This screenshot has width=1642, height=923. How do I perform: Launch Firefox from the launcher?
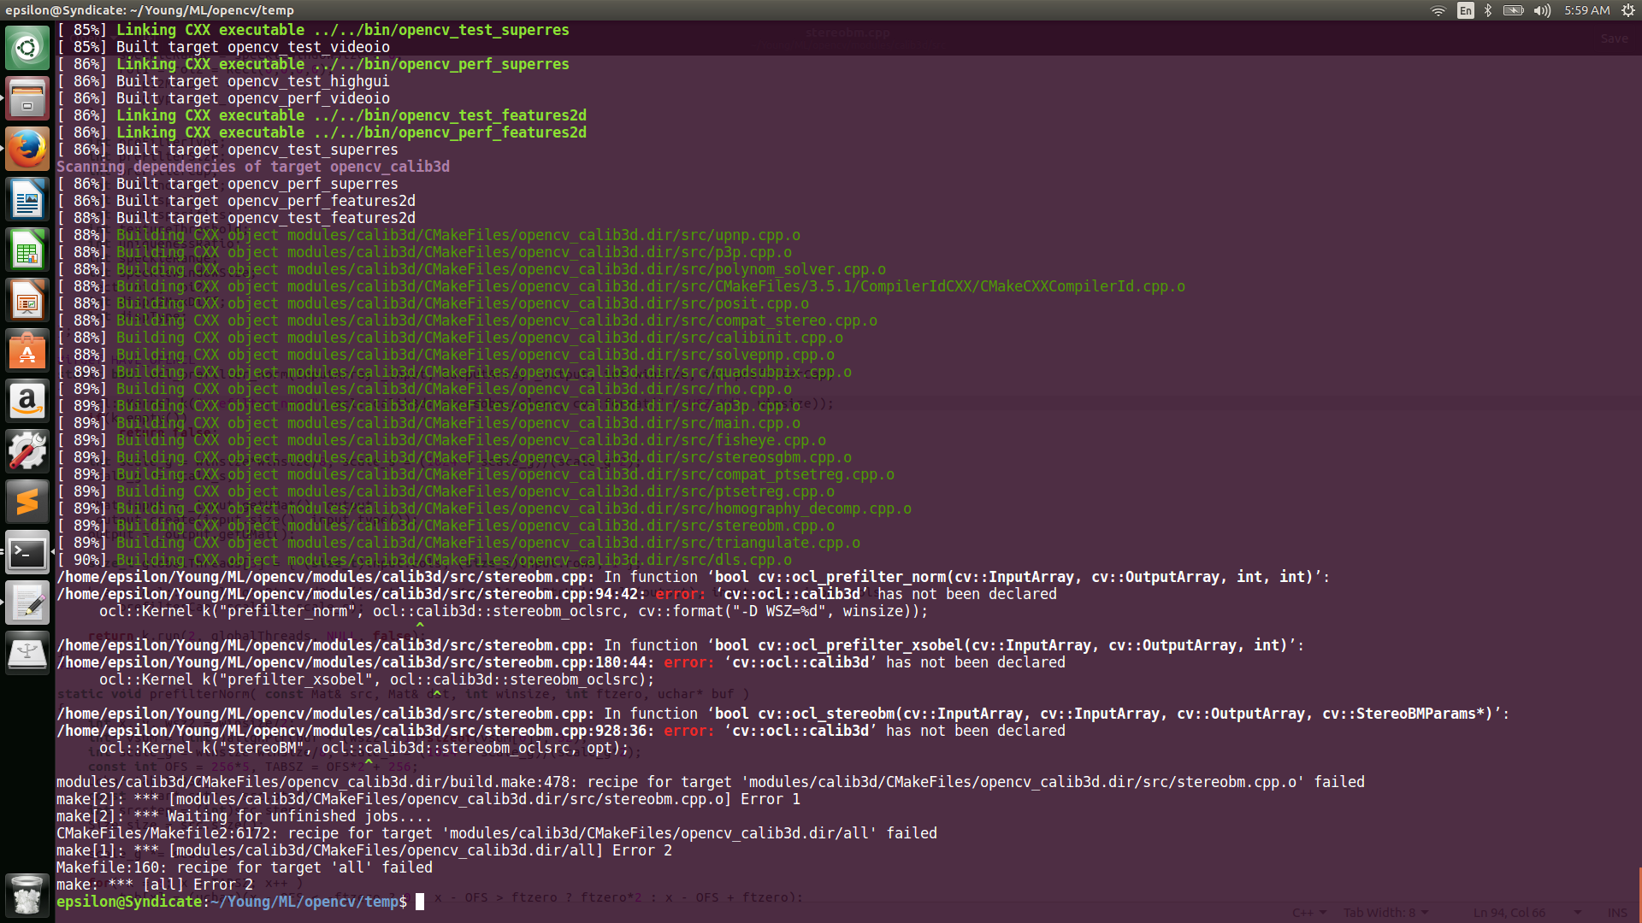pos(27,148)
